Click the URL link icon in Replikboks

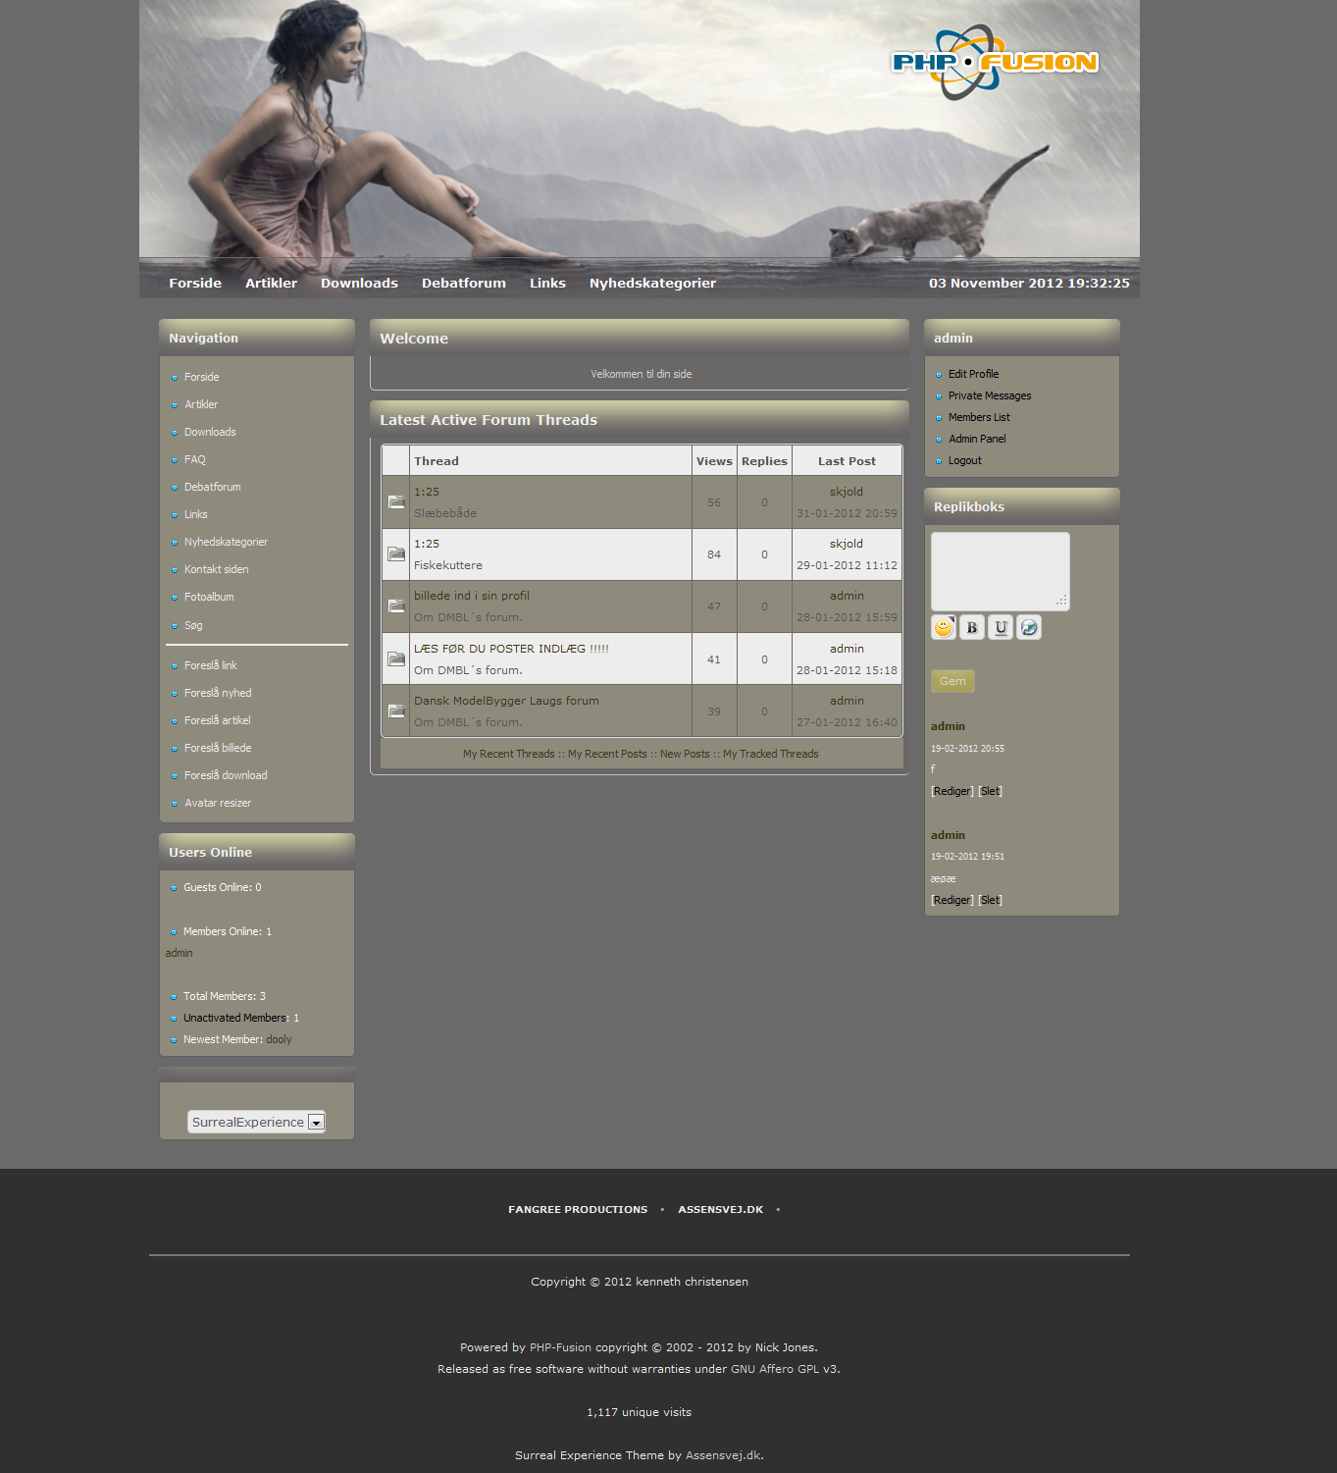1029,627
